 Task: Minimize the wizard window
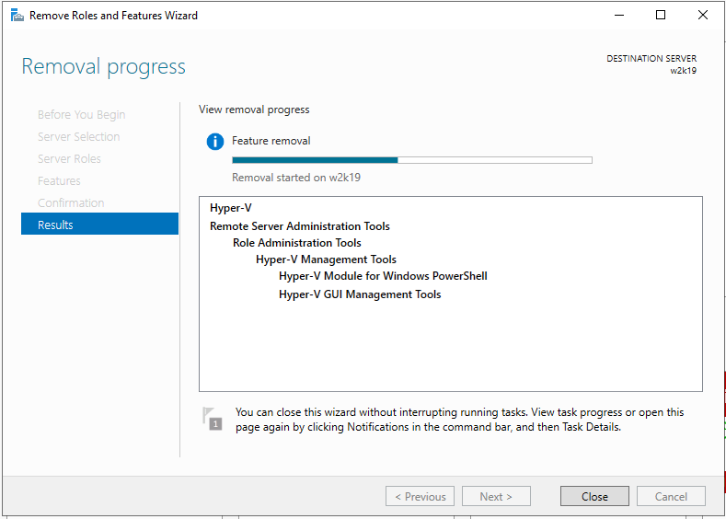point(618,15)
